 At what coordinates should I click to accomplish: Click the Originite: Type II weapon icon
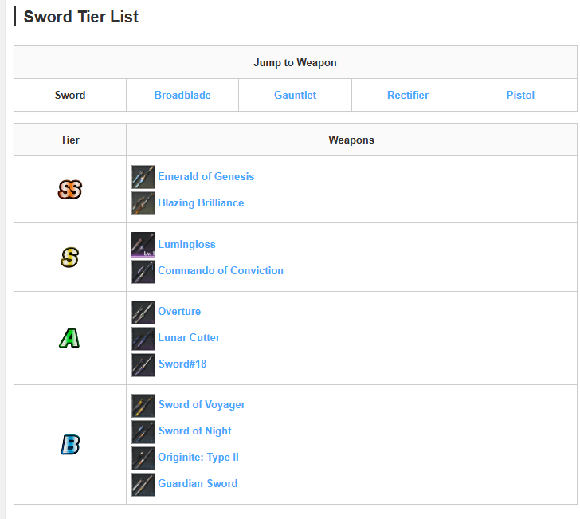143,458
